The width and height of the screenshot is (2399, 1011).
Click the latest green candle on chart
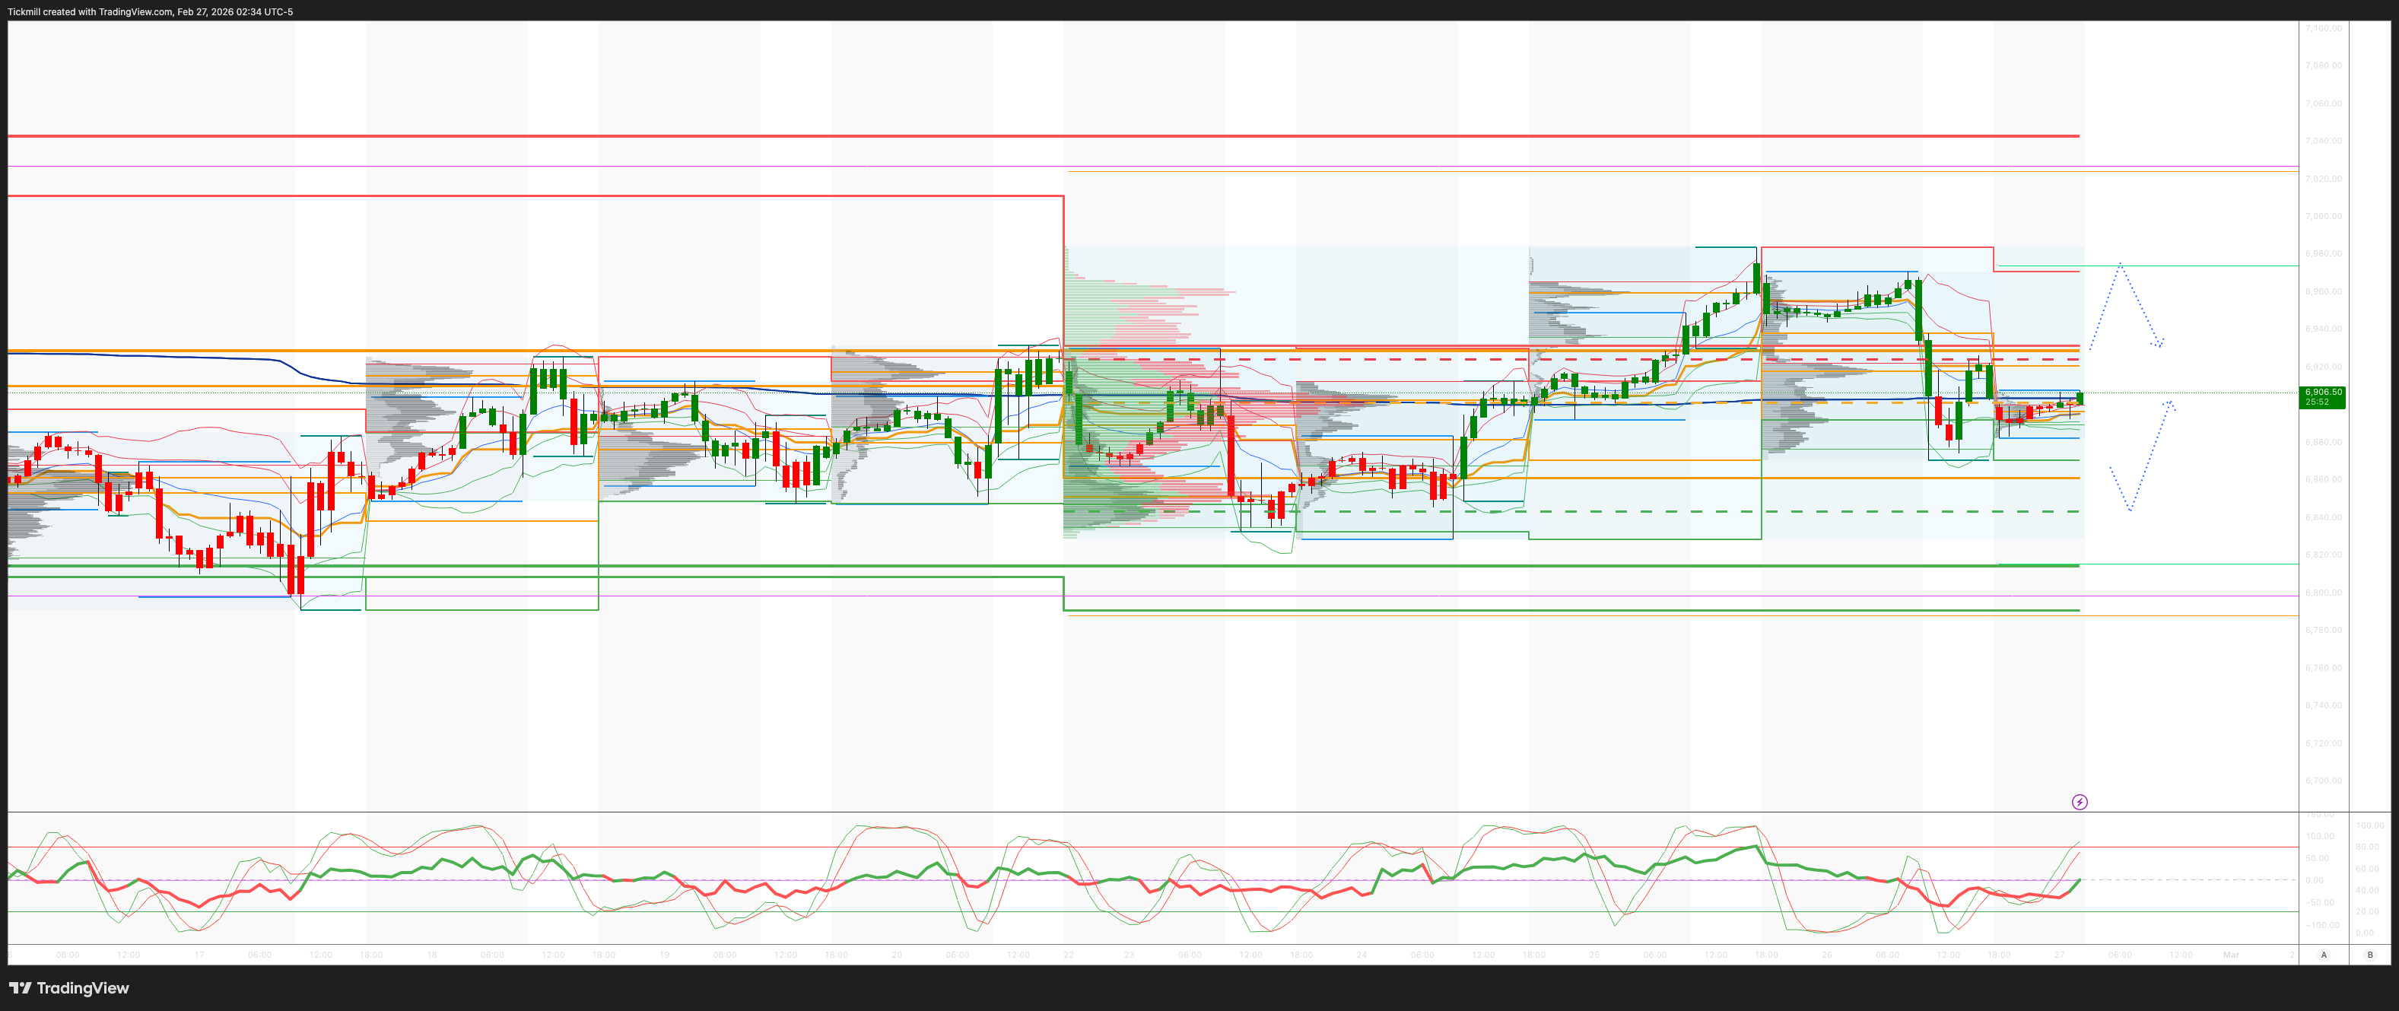tap(2080, 399)
